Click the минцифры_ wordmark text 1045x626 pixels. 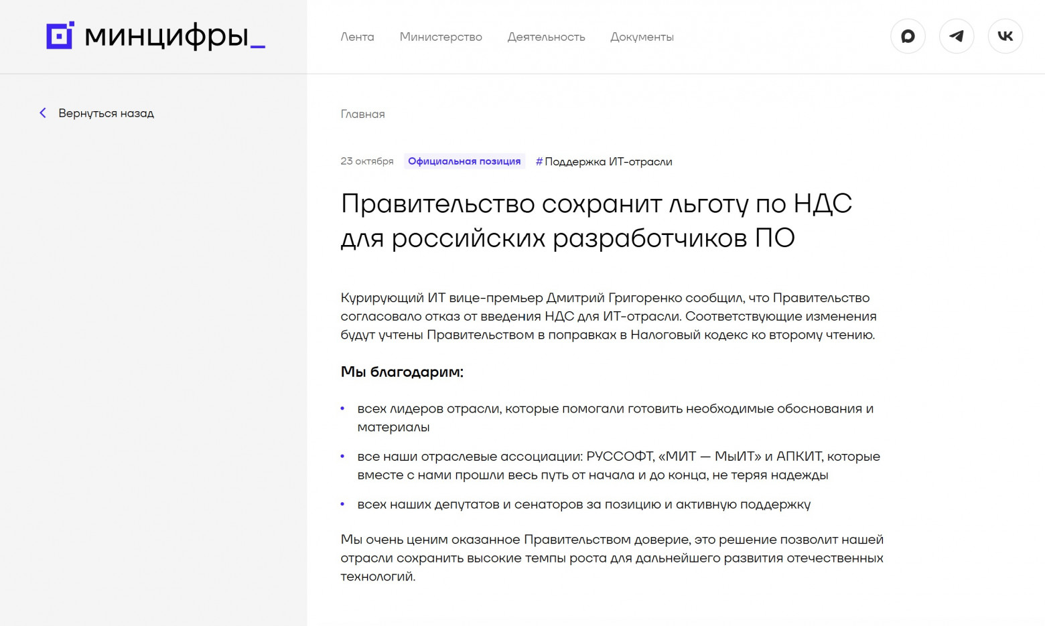click(174, 36)
